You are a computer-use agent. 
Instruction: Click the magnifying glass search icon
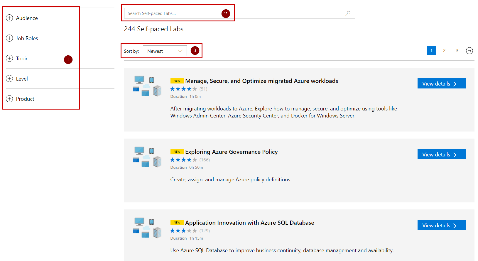click(348, 13)
